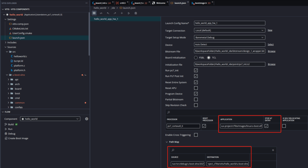
Task: Enable Cross Triggering checkbox
Action: [x=196, y=135]
